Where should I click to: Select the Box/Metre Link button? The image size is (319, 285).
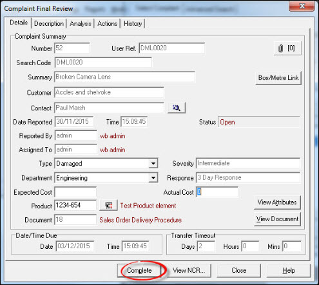[x=278, y=78]
